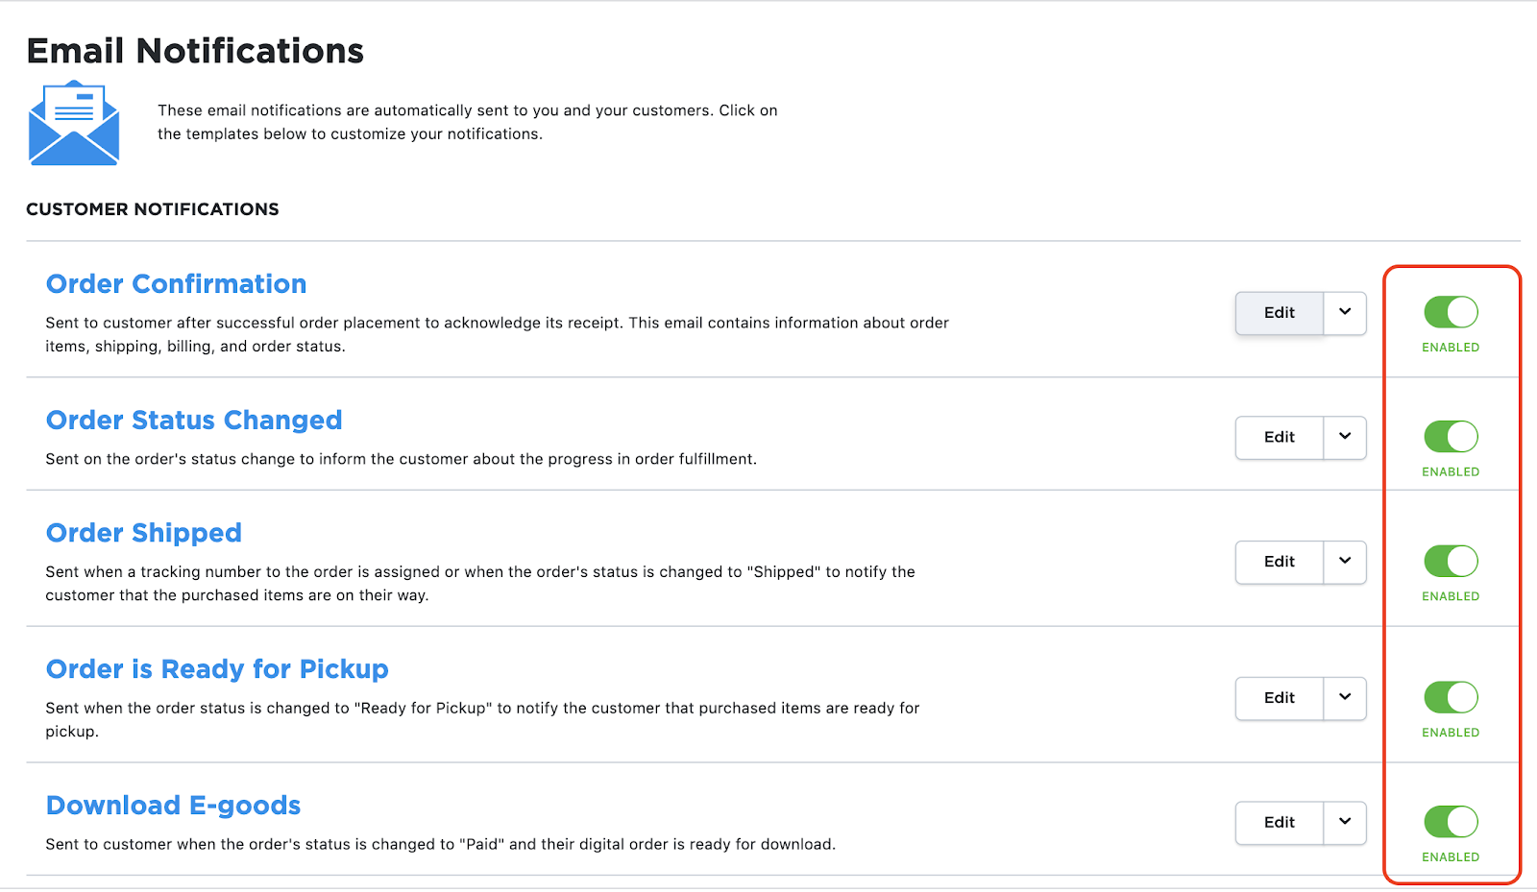Click the Ready for Pickup description text
Viewport: 1537px width, 892px height.
tap(482, 720)
